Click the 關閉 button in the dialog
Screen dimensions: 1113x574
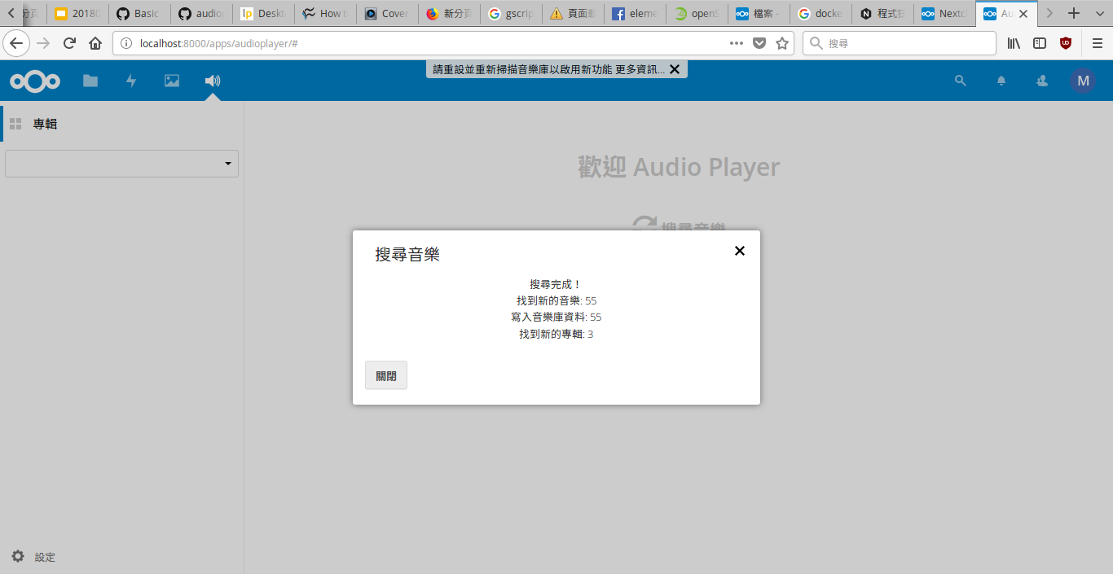386,375
